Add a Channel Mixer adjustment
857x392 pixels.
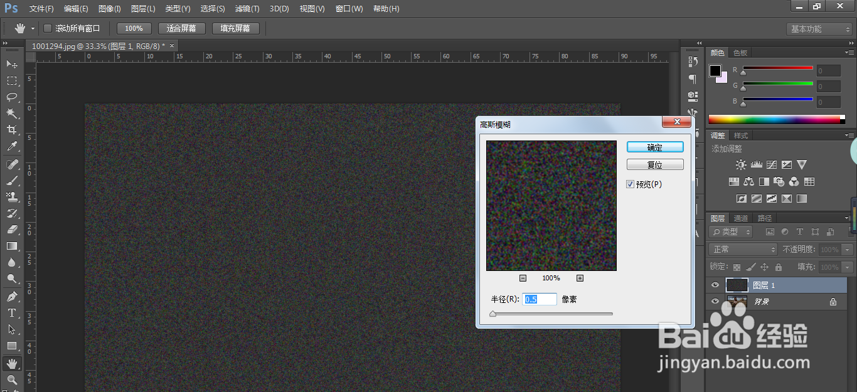click(x=794, y=182)
